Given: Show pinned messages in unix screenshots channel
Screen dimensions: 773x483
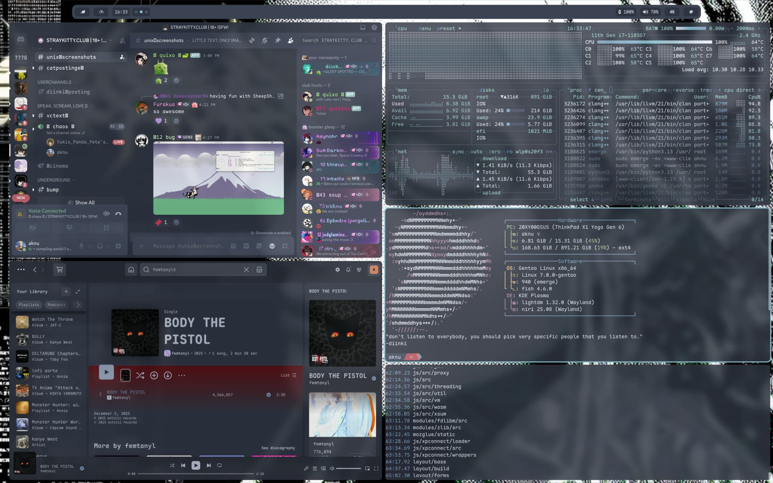Looking at the screenshot, I should 277,40.
